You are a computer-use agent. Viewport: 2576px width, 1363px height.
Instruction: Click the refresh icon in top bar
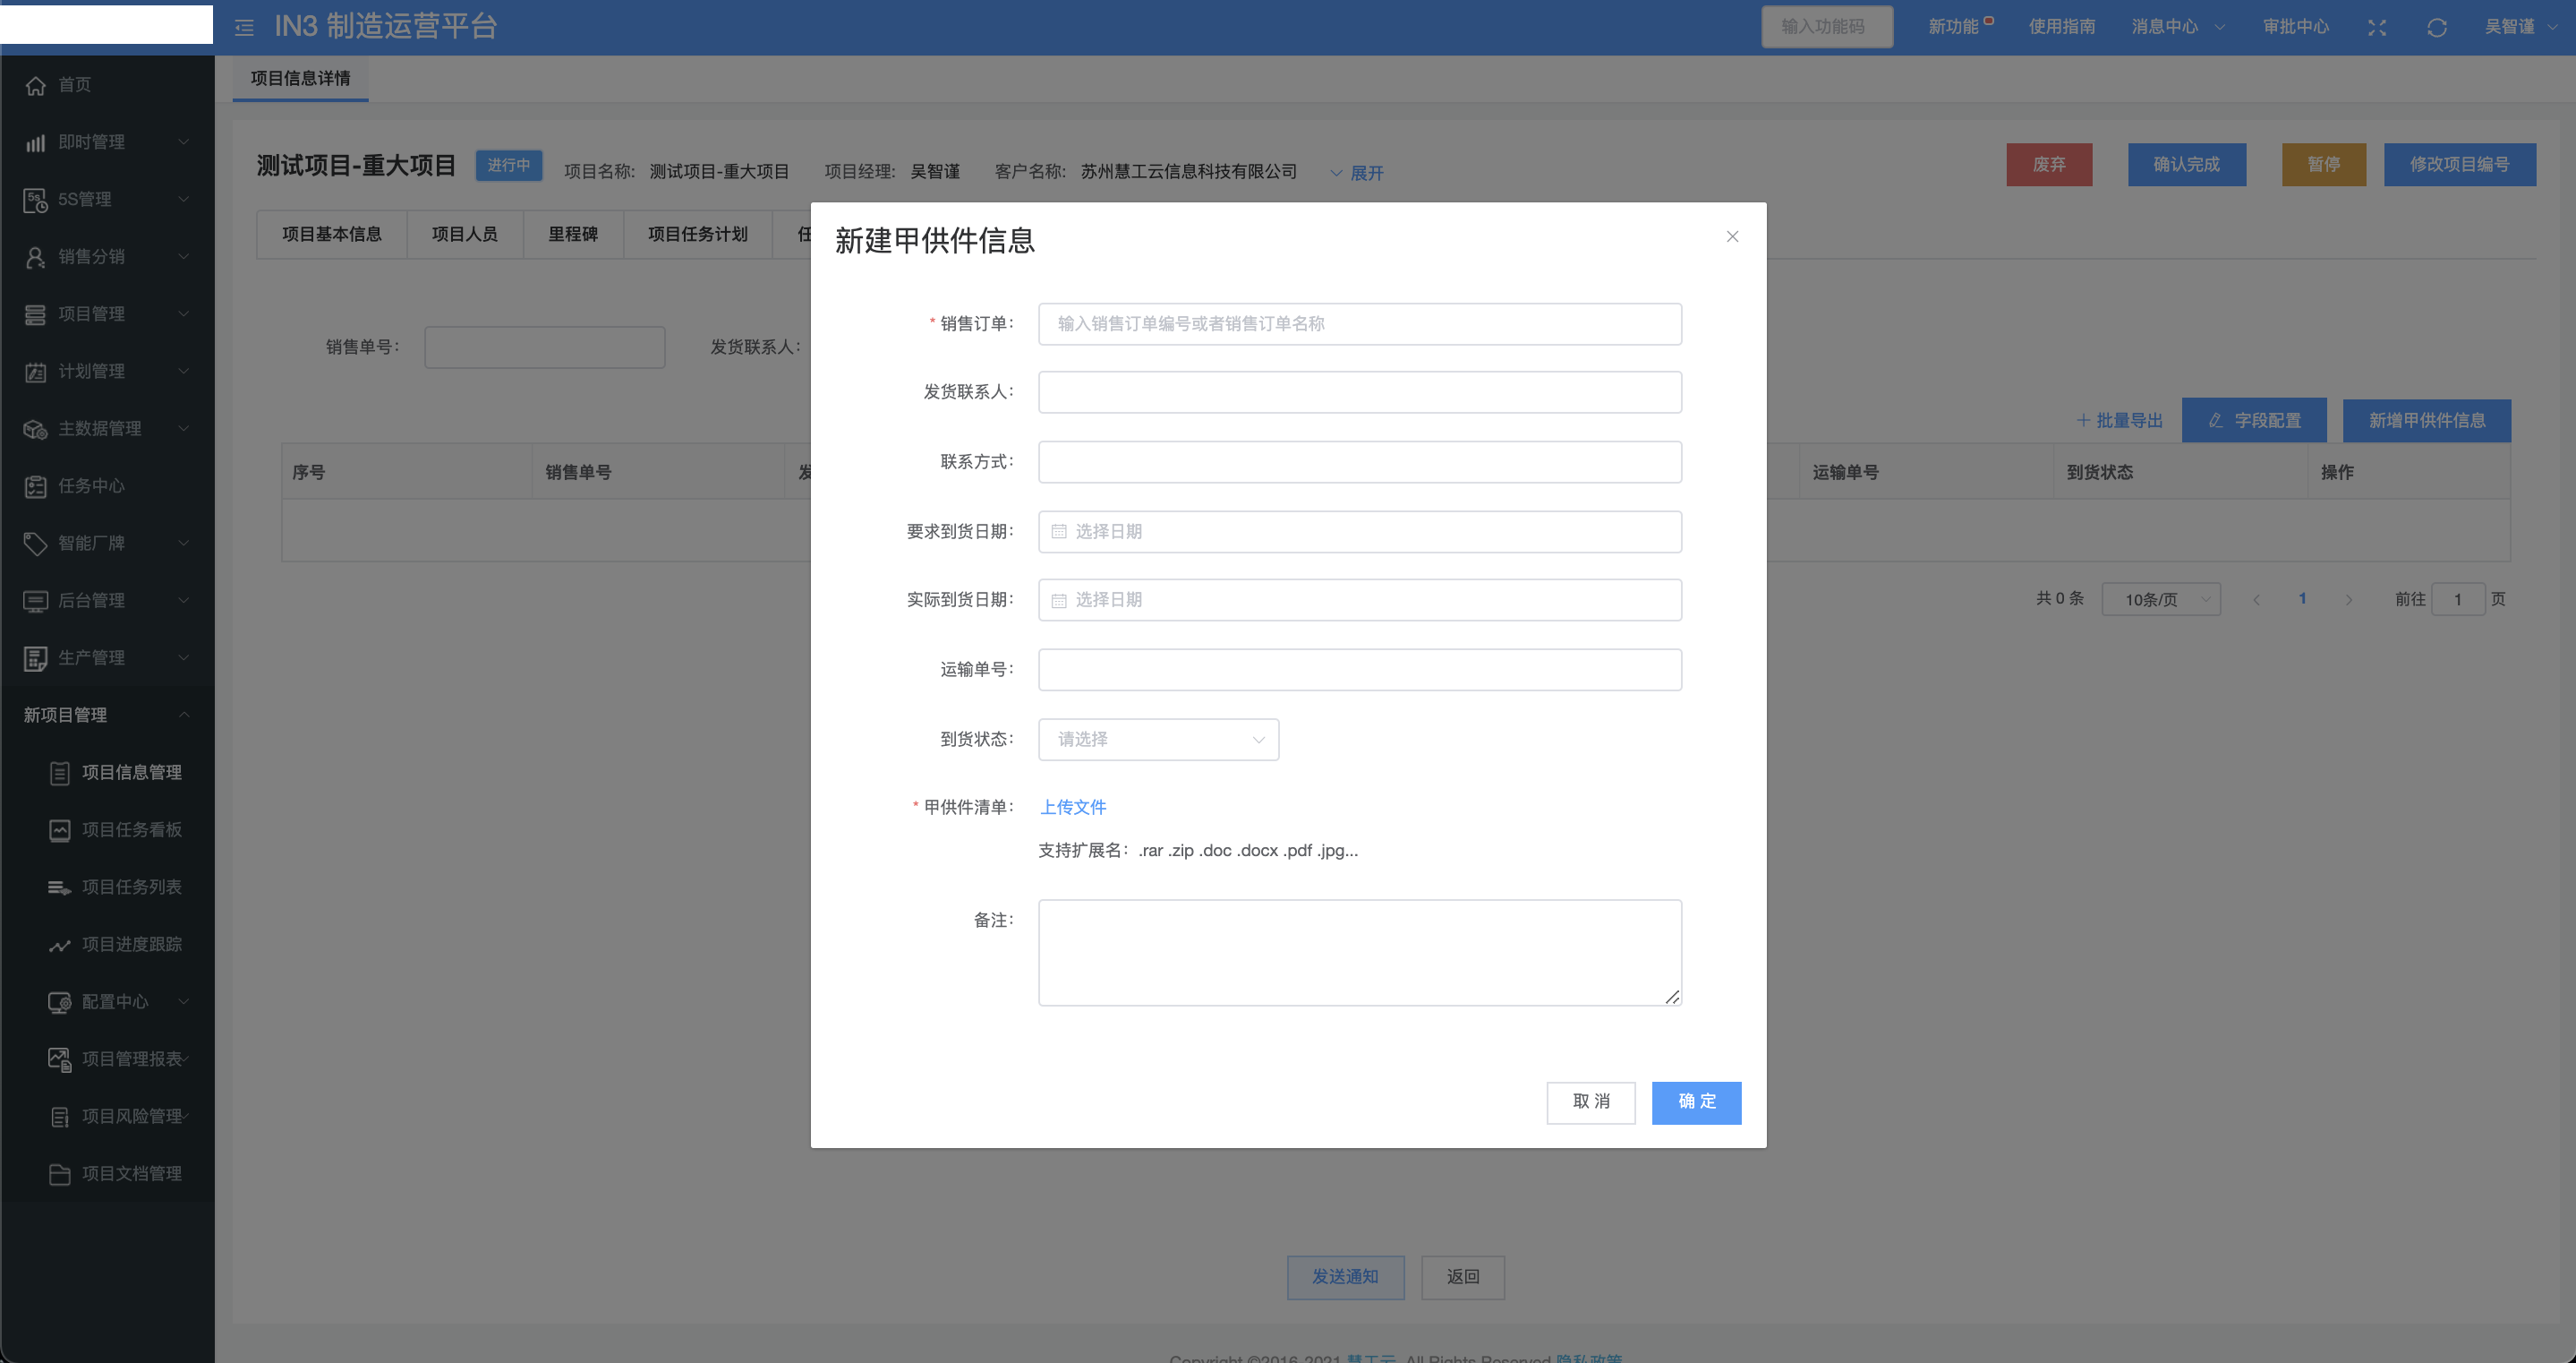pos(2437,28)
